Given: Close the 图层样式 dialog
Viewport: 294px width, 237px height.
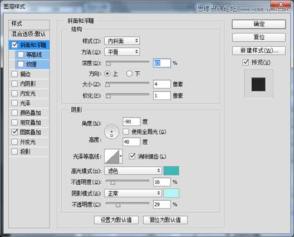Looking at the screenshot, I should [281, 4].
